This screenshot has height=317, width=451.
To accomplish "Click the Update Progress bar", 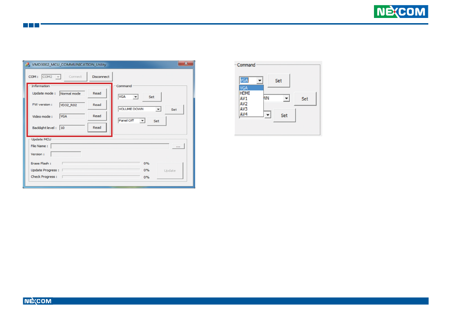I will [101, 170].
